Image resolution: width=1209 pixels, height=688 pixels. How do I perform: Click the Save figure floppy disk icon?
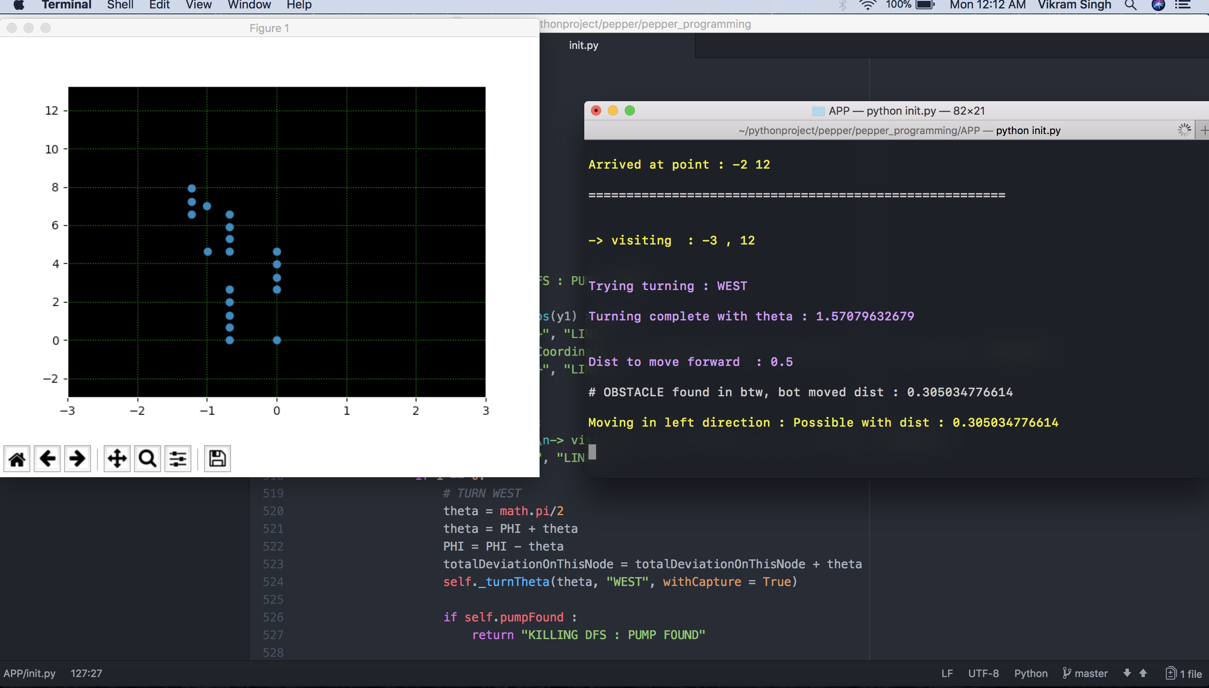click(218, 458)
